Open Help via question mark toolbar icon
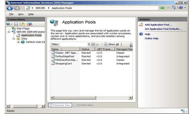 point(181,8)
